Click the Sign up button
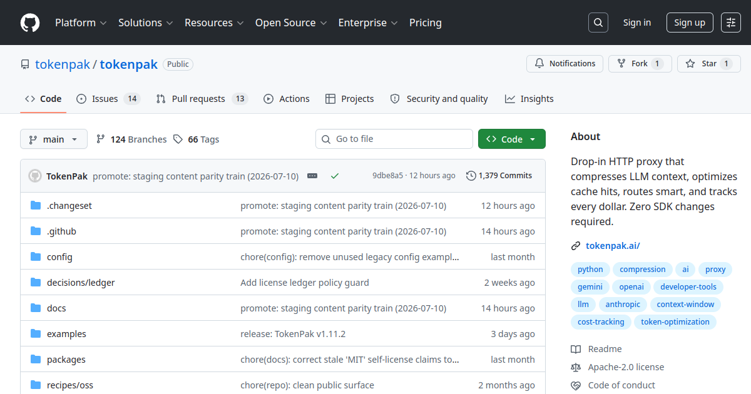 click(x=690, y=23)
